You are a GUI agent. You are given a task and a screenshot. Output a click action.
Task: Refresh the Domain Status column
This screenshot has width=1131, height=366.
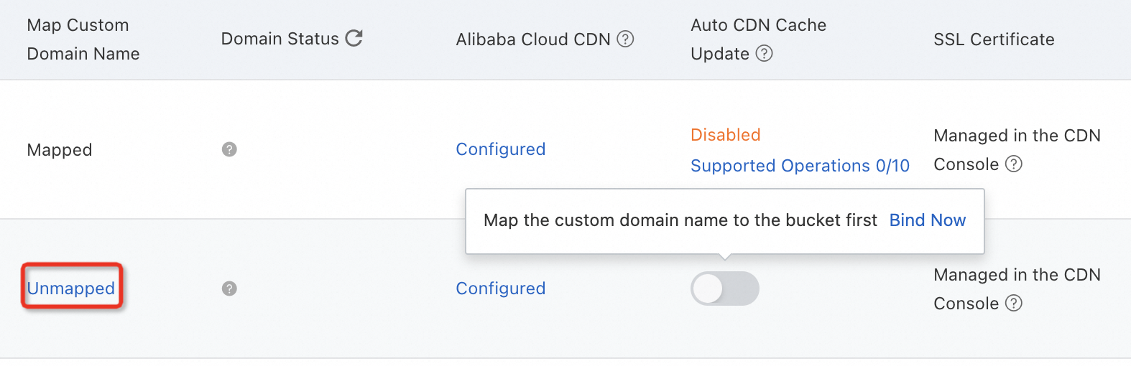[354, 38]
